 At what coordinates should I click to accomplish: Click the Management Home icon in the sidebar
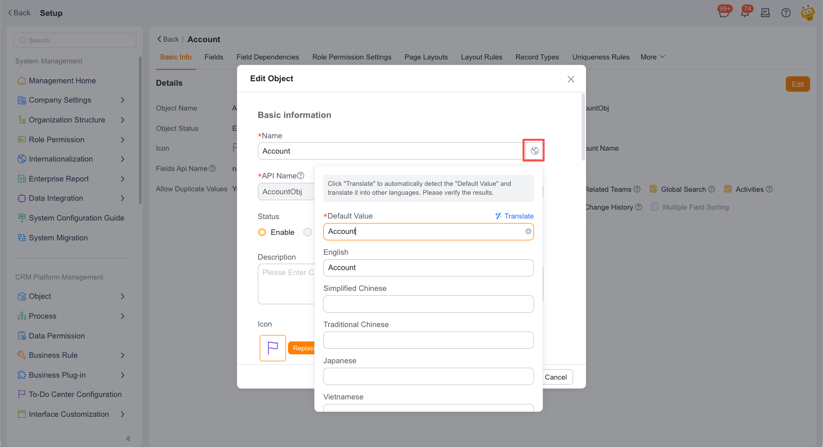point(22,80)
